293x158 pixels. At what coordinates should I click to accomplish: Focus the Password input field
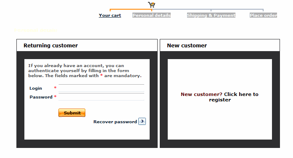click(101, 97)
